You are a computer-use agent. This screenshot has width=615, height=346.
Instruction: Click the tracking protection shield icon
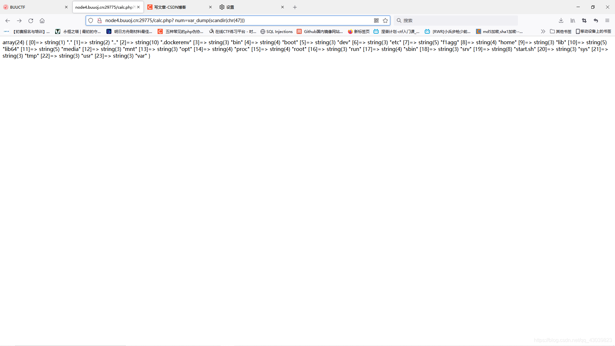91,21
